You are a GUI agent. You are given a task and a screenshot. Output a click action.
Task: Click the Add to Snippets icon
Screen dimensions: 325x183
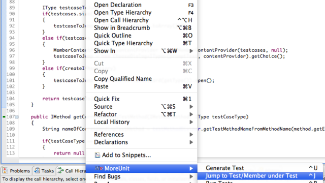coord(97,155)
